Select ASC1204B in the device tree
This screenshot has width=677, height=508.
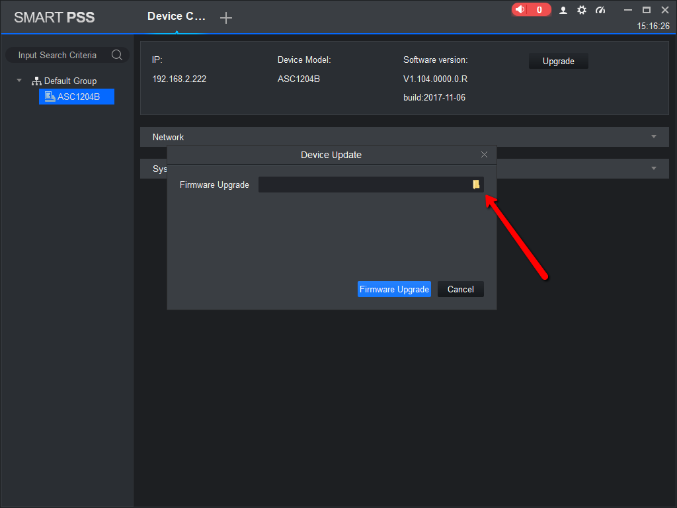77,97
